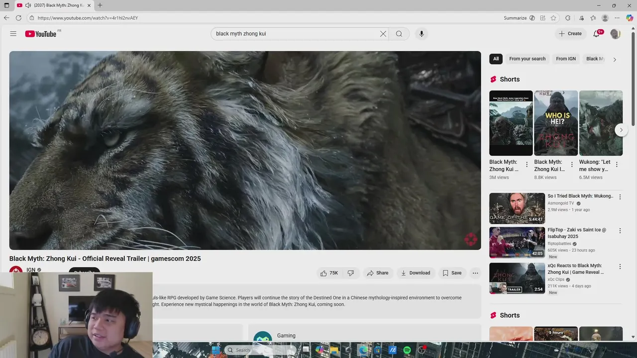The width and height of the screenshot is (637, 358).
Task: Reload the page
Action: pos(18,18)
